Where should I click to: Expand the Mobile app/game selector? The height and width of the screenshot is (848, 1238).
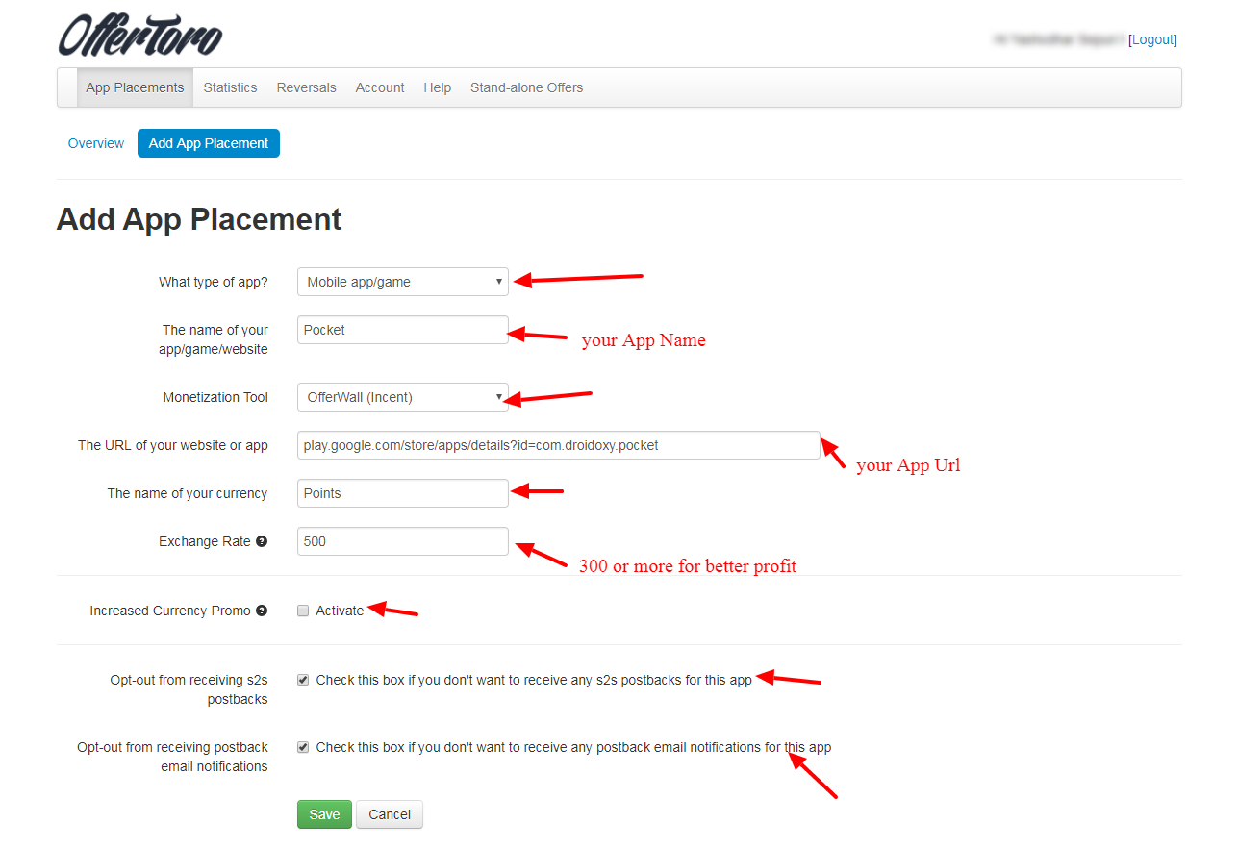coord(402,282)
